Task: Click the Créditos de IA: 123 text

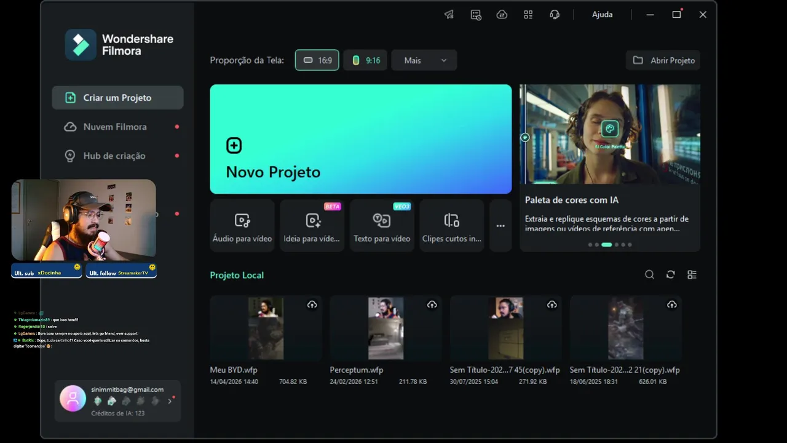Action: 118,413
